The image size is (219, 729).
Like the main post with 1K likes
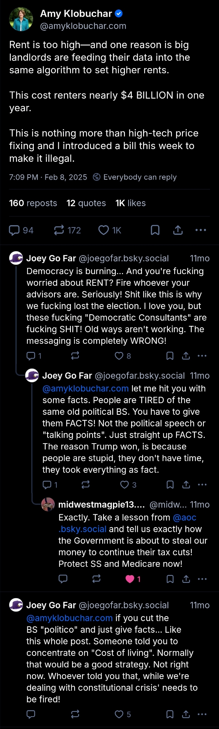coord(104,230)
